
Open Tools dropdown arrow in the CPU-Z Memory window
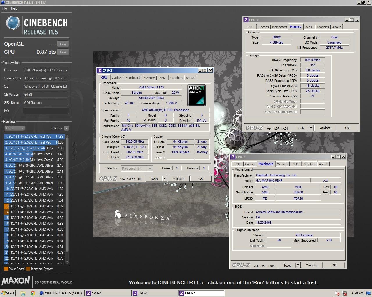[311, 128]
